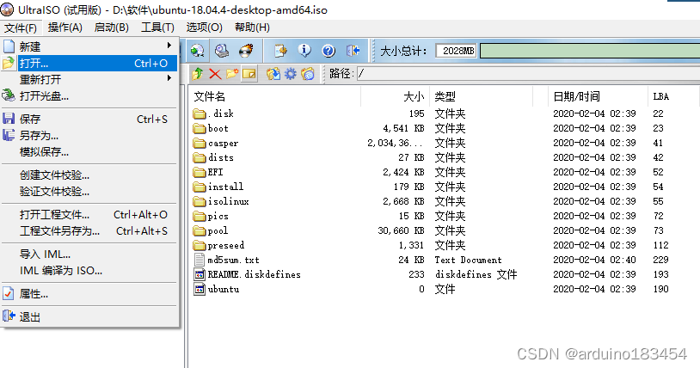Click the preseed folder icon
The image size is (700, 368).
[x=200, y=246]
